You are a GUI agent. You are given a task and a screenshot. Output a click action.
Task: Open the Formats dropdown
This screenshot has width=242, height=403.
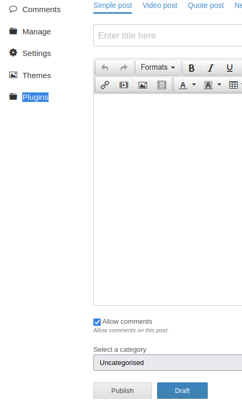point(158,67)
